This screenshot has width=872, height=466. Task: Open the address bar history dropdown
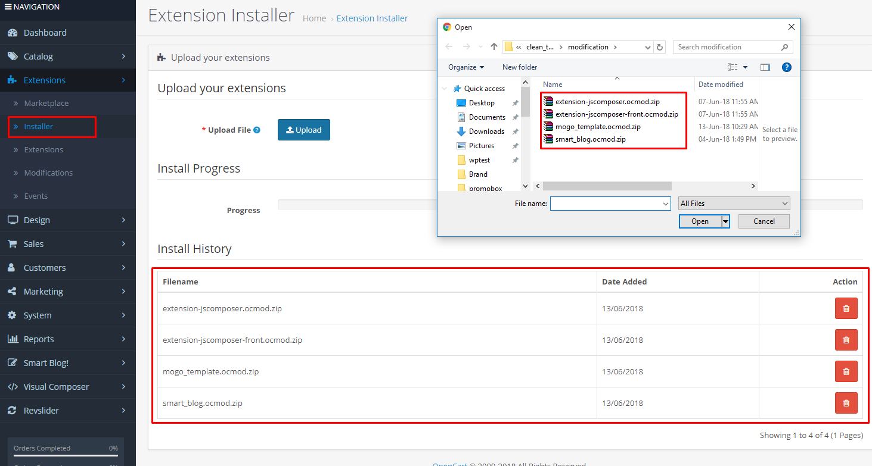click(x=648, y=47)
